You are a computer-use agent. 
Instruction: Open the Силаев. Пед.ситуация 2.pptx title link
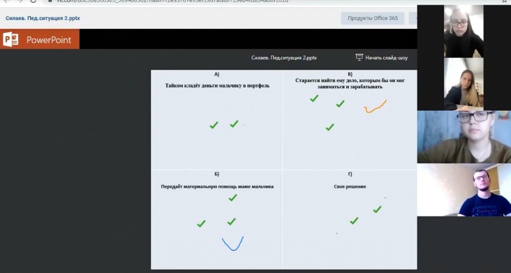point(42,18)
